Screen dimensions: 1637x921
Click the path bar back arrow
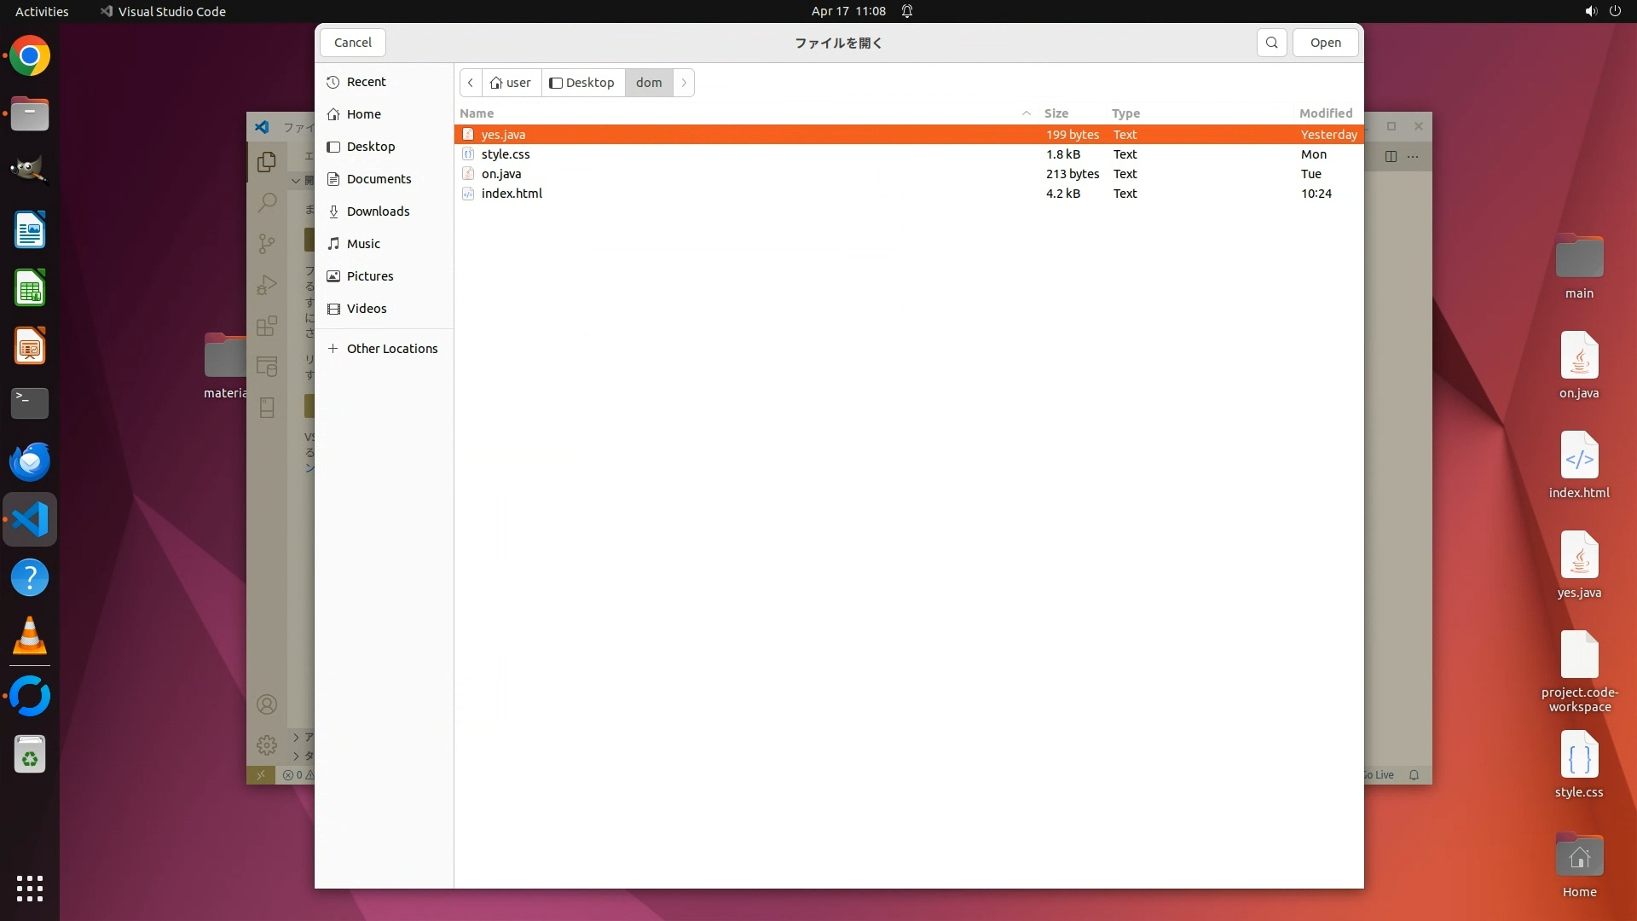(x=471, y=83)
